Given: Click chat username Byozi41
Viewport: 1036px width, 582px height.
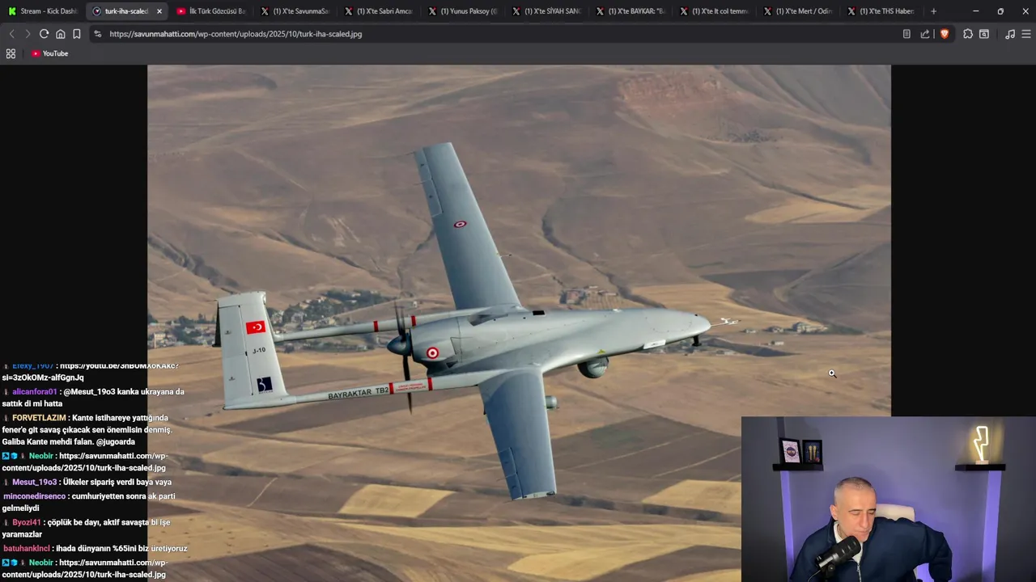Looking at the screenshot, I should click(26, 522).
